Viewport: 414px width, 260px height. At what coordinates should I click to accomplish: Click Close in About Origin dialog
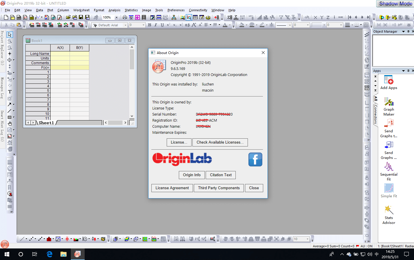[254, 188]
